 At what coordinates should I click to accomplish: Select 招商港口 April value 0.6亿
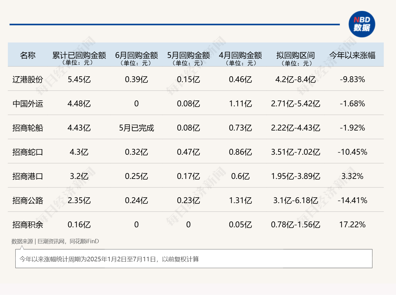tap(240, 176)
